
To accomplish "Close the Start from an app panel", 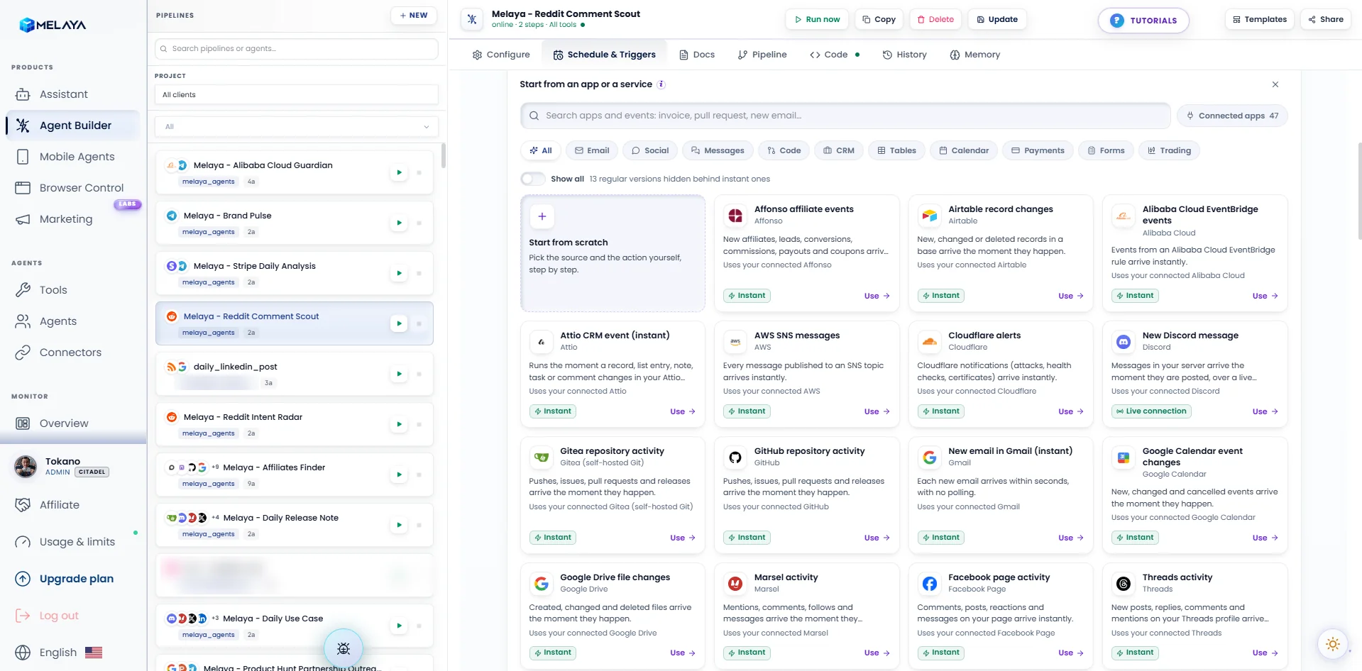I will pyautogui.click(x=1275, y=84).
